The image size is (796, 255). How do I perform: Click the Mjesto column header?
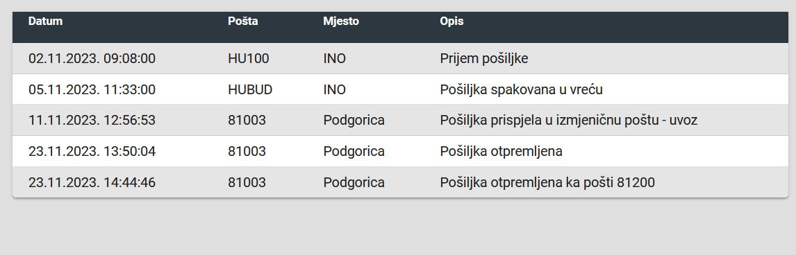(x=340, y=21)
